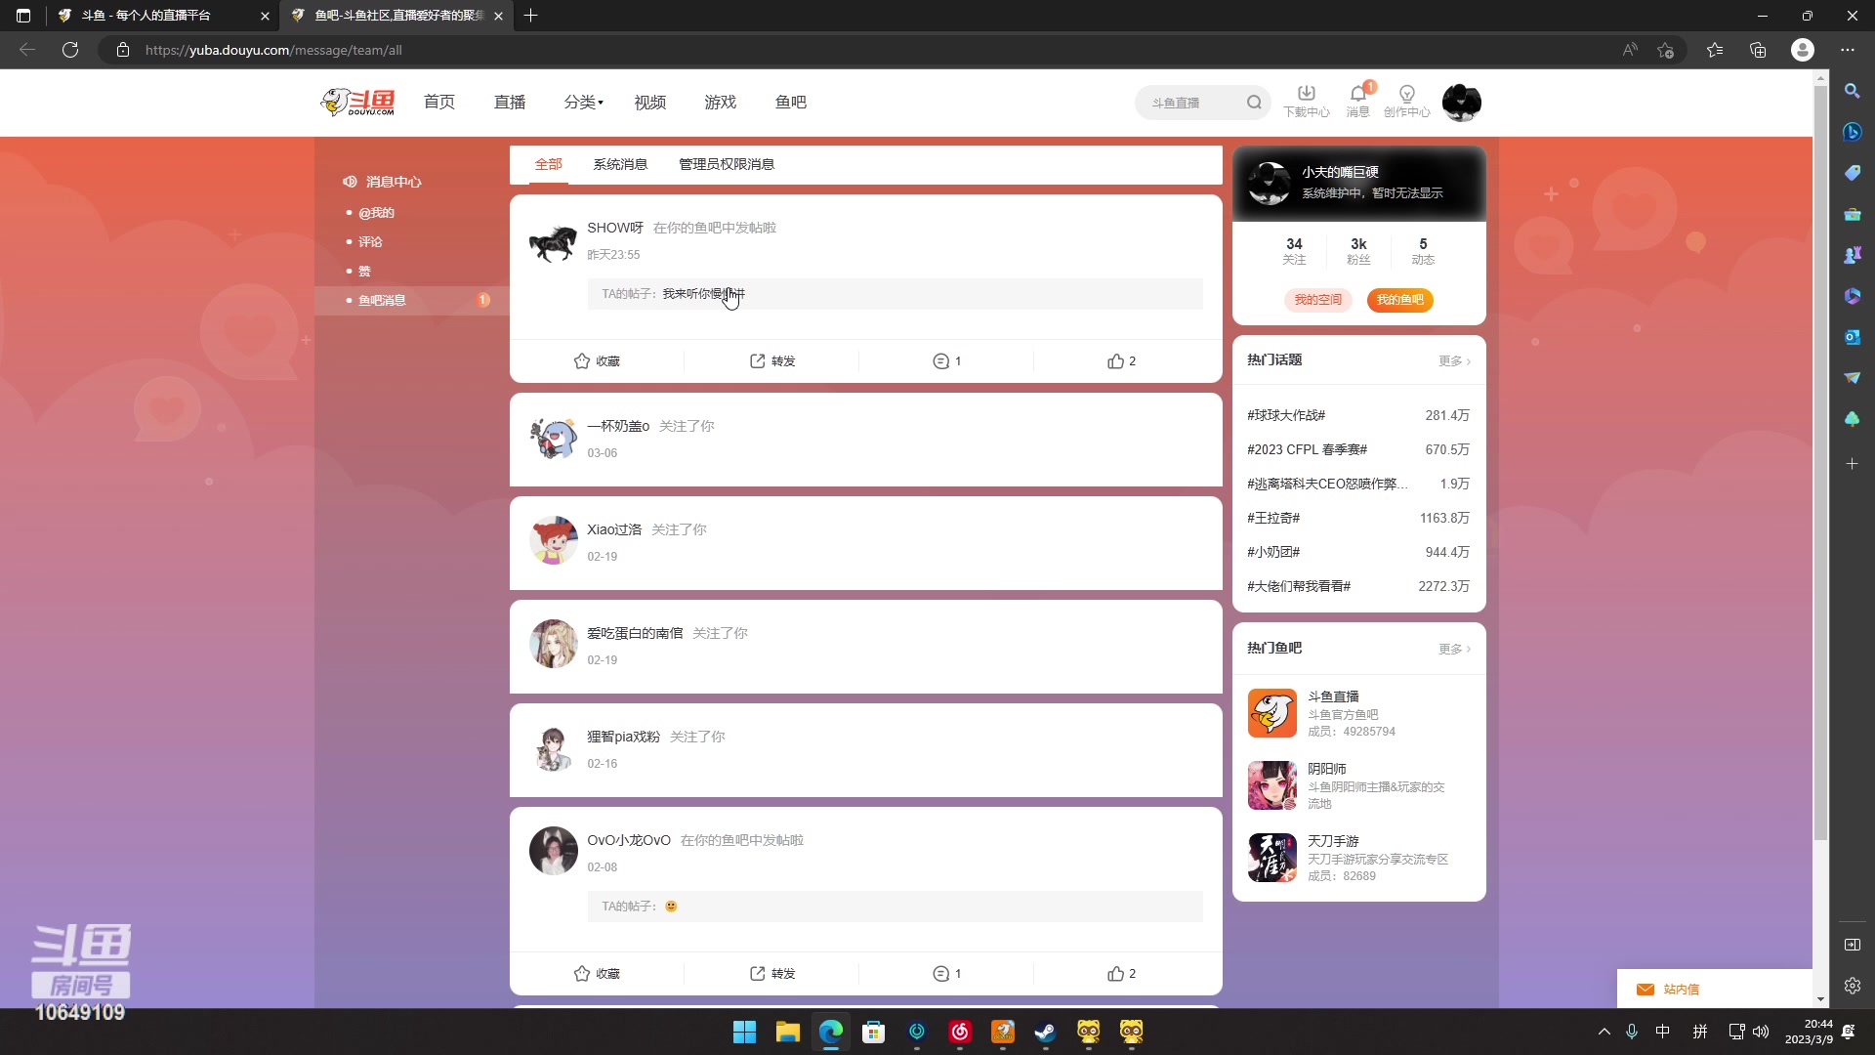This screenshot has height=1055, width=1875.
Task: Open comments on OvO小龙OvO's post
Action: [x=940, y=973]
